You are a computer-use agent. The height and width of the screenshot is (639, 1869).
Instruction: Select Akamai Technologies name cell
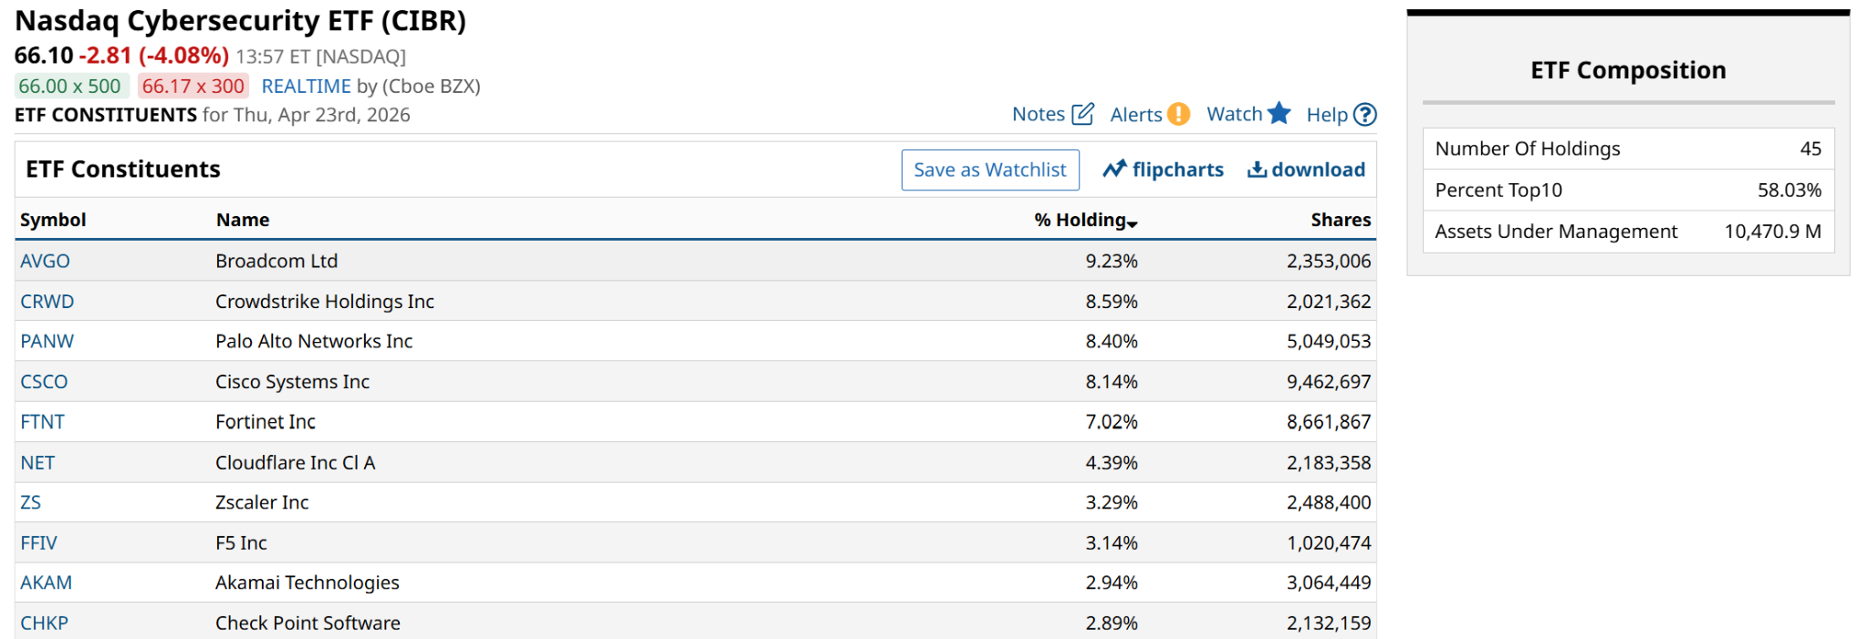coord(308,582)
